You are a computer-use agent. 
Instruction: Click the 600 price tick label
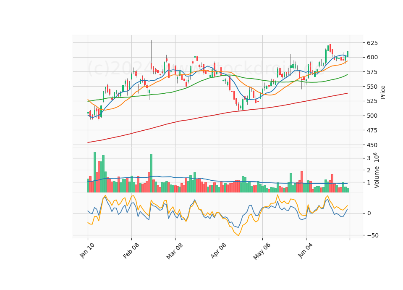point(372,58)
